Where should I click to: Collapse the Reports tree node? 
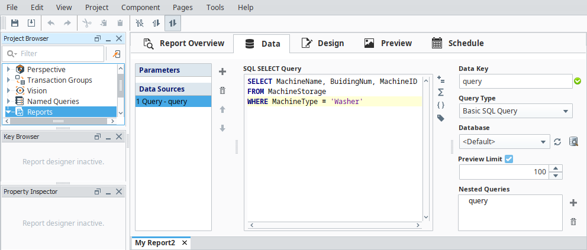pos(9,112)
